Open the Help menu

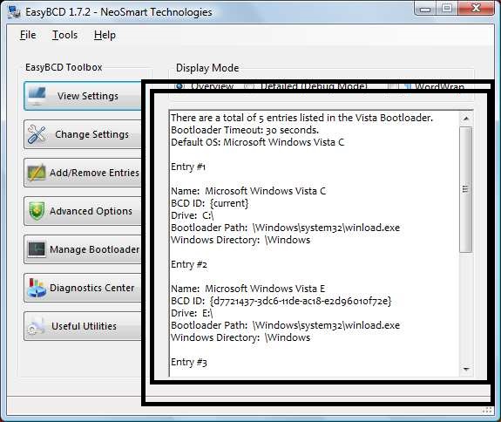105,35
